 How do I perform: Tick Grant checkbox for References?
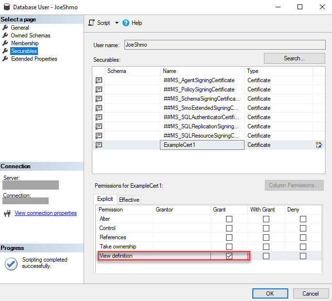[229, 237]
